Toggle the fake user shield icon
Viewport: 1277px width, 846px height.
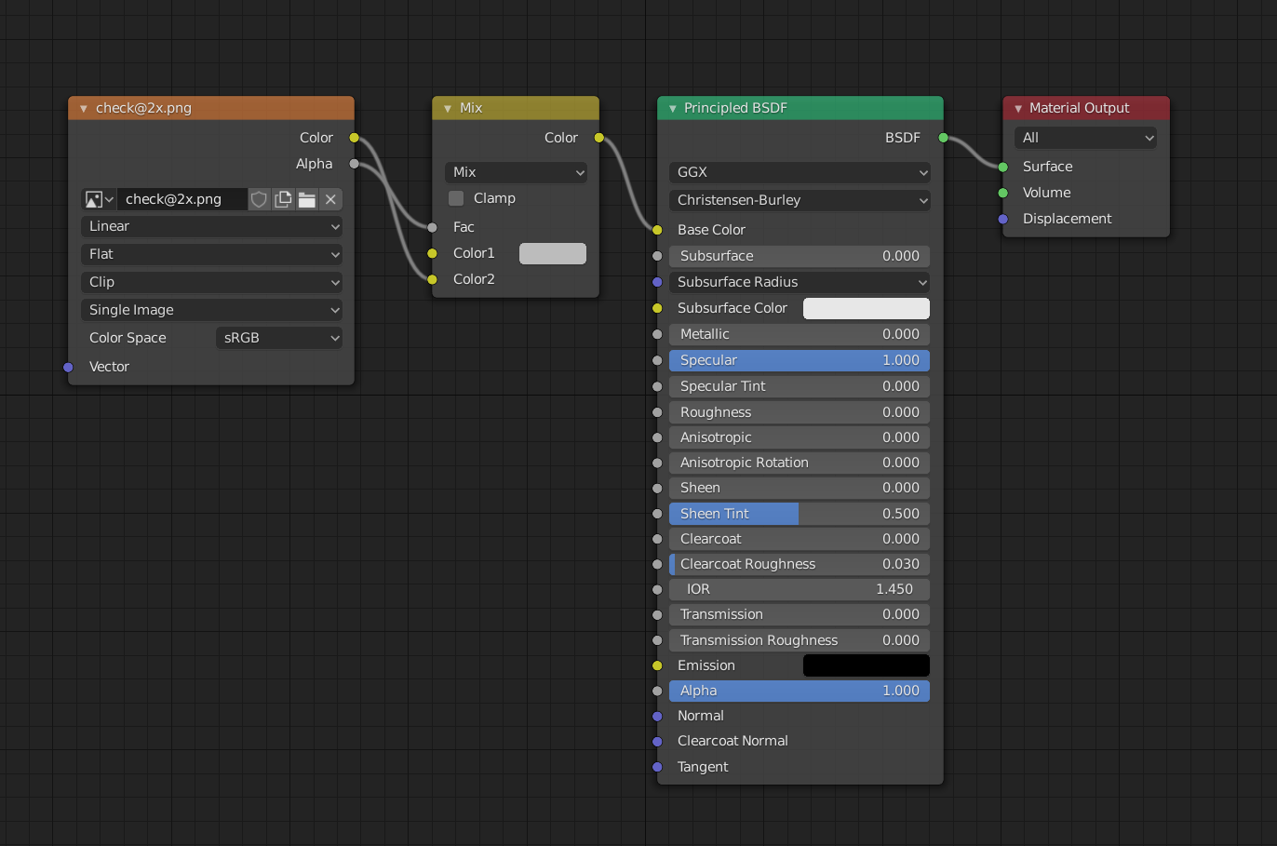260,199
